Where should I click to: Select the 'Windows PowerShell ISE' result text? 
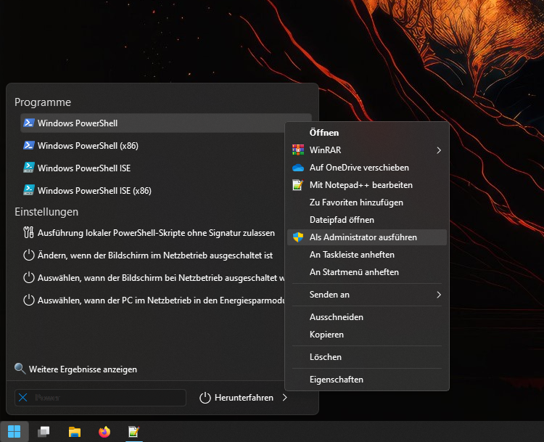[x=84, y=168]
